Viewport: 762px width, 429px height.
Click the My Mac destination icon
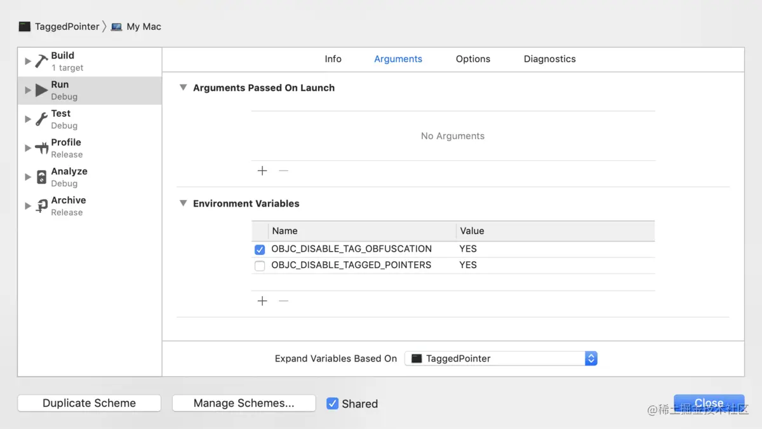point(117,27)
